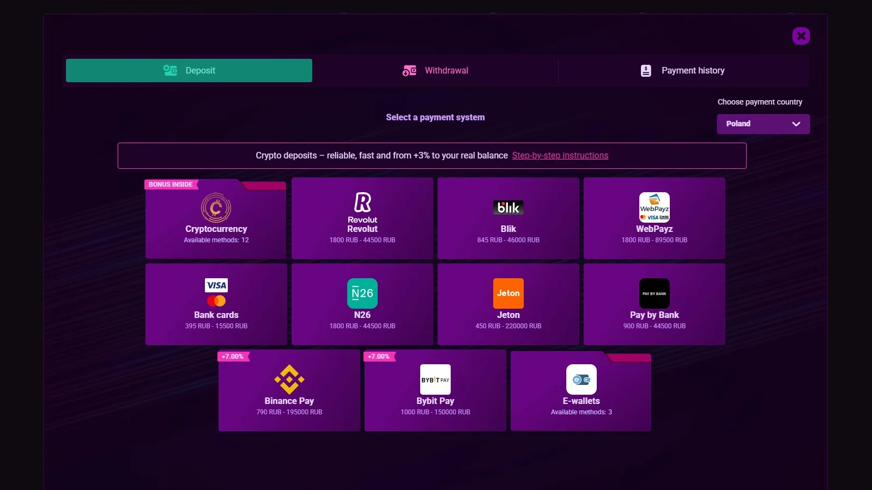The width and height of the screenshot is (872, 490).
Task: Click the +7.00% badge on Bybit Pay
Action: tap(379, 357)
